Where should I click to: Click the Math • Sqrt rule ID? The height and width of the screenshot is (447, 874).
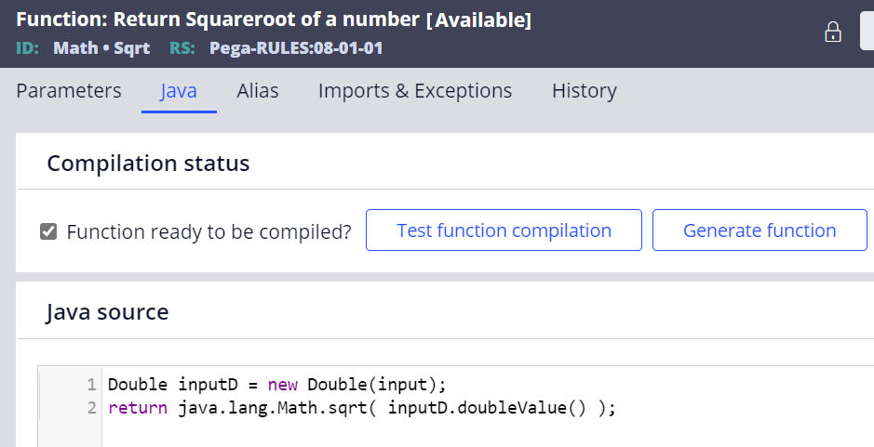[101, 48]
